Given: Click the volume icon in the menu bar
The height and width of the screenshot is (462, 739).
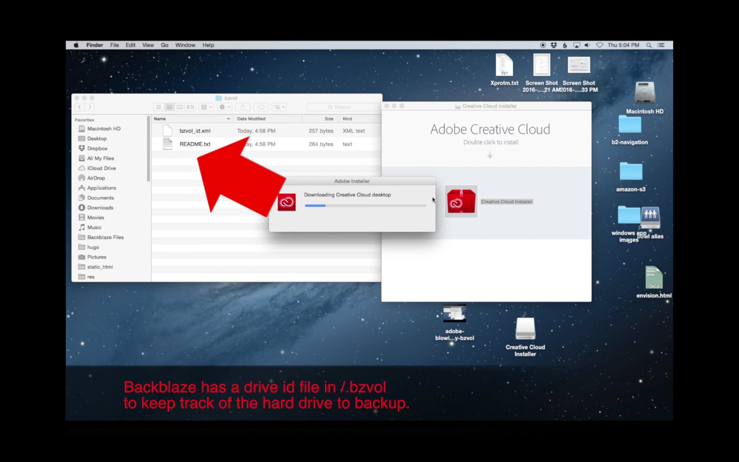Looking at the screenshot, I should 587,45.
